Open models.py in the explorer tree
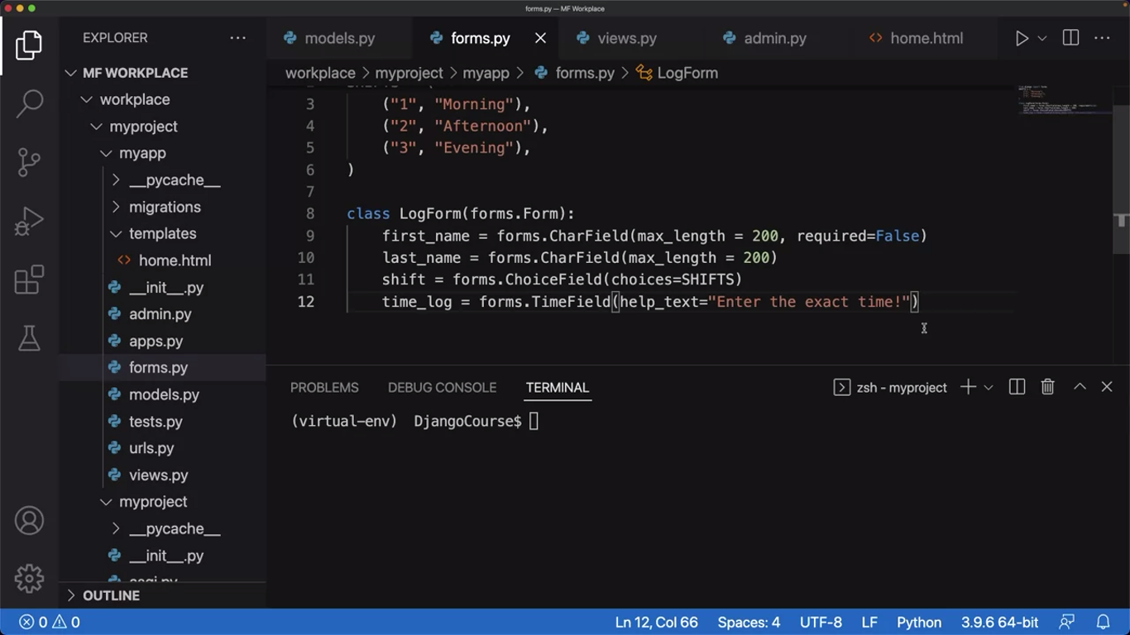Screen dimensions: 1130x635 coord(164,394)
